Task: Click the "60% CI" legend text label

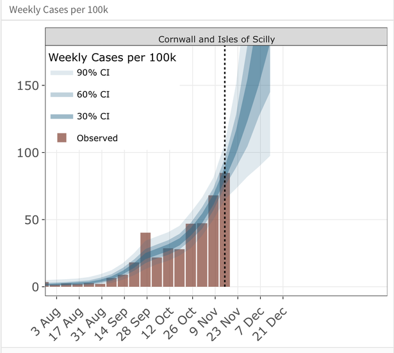Action: 93,94
